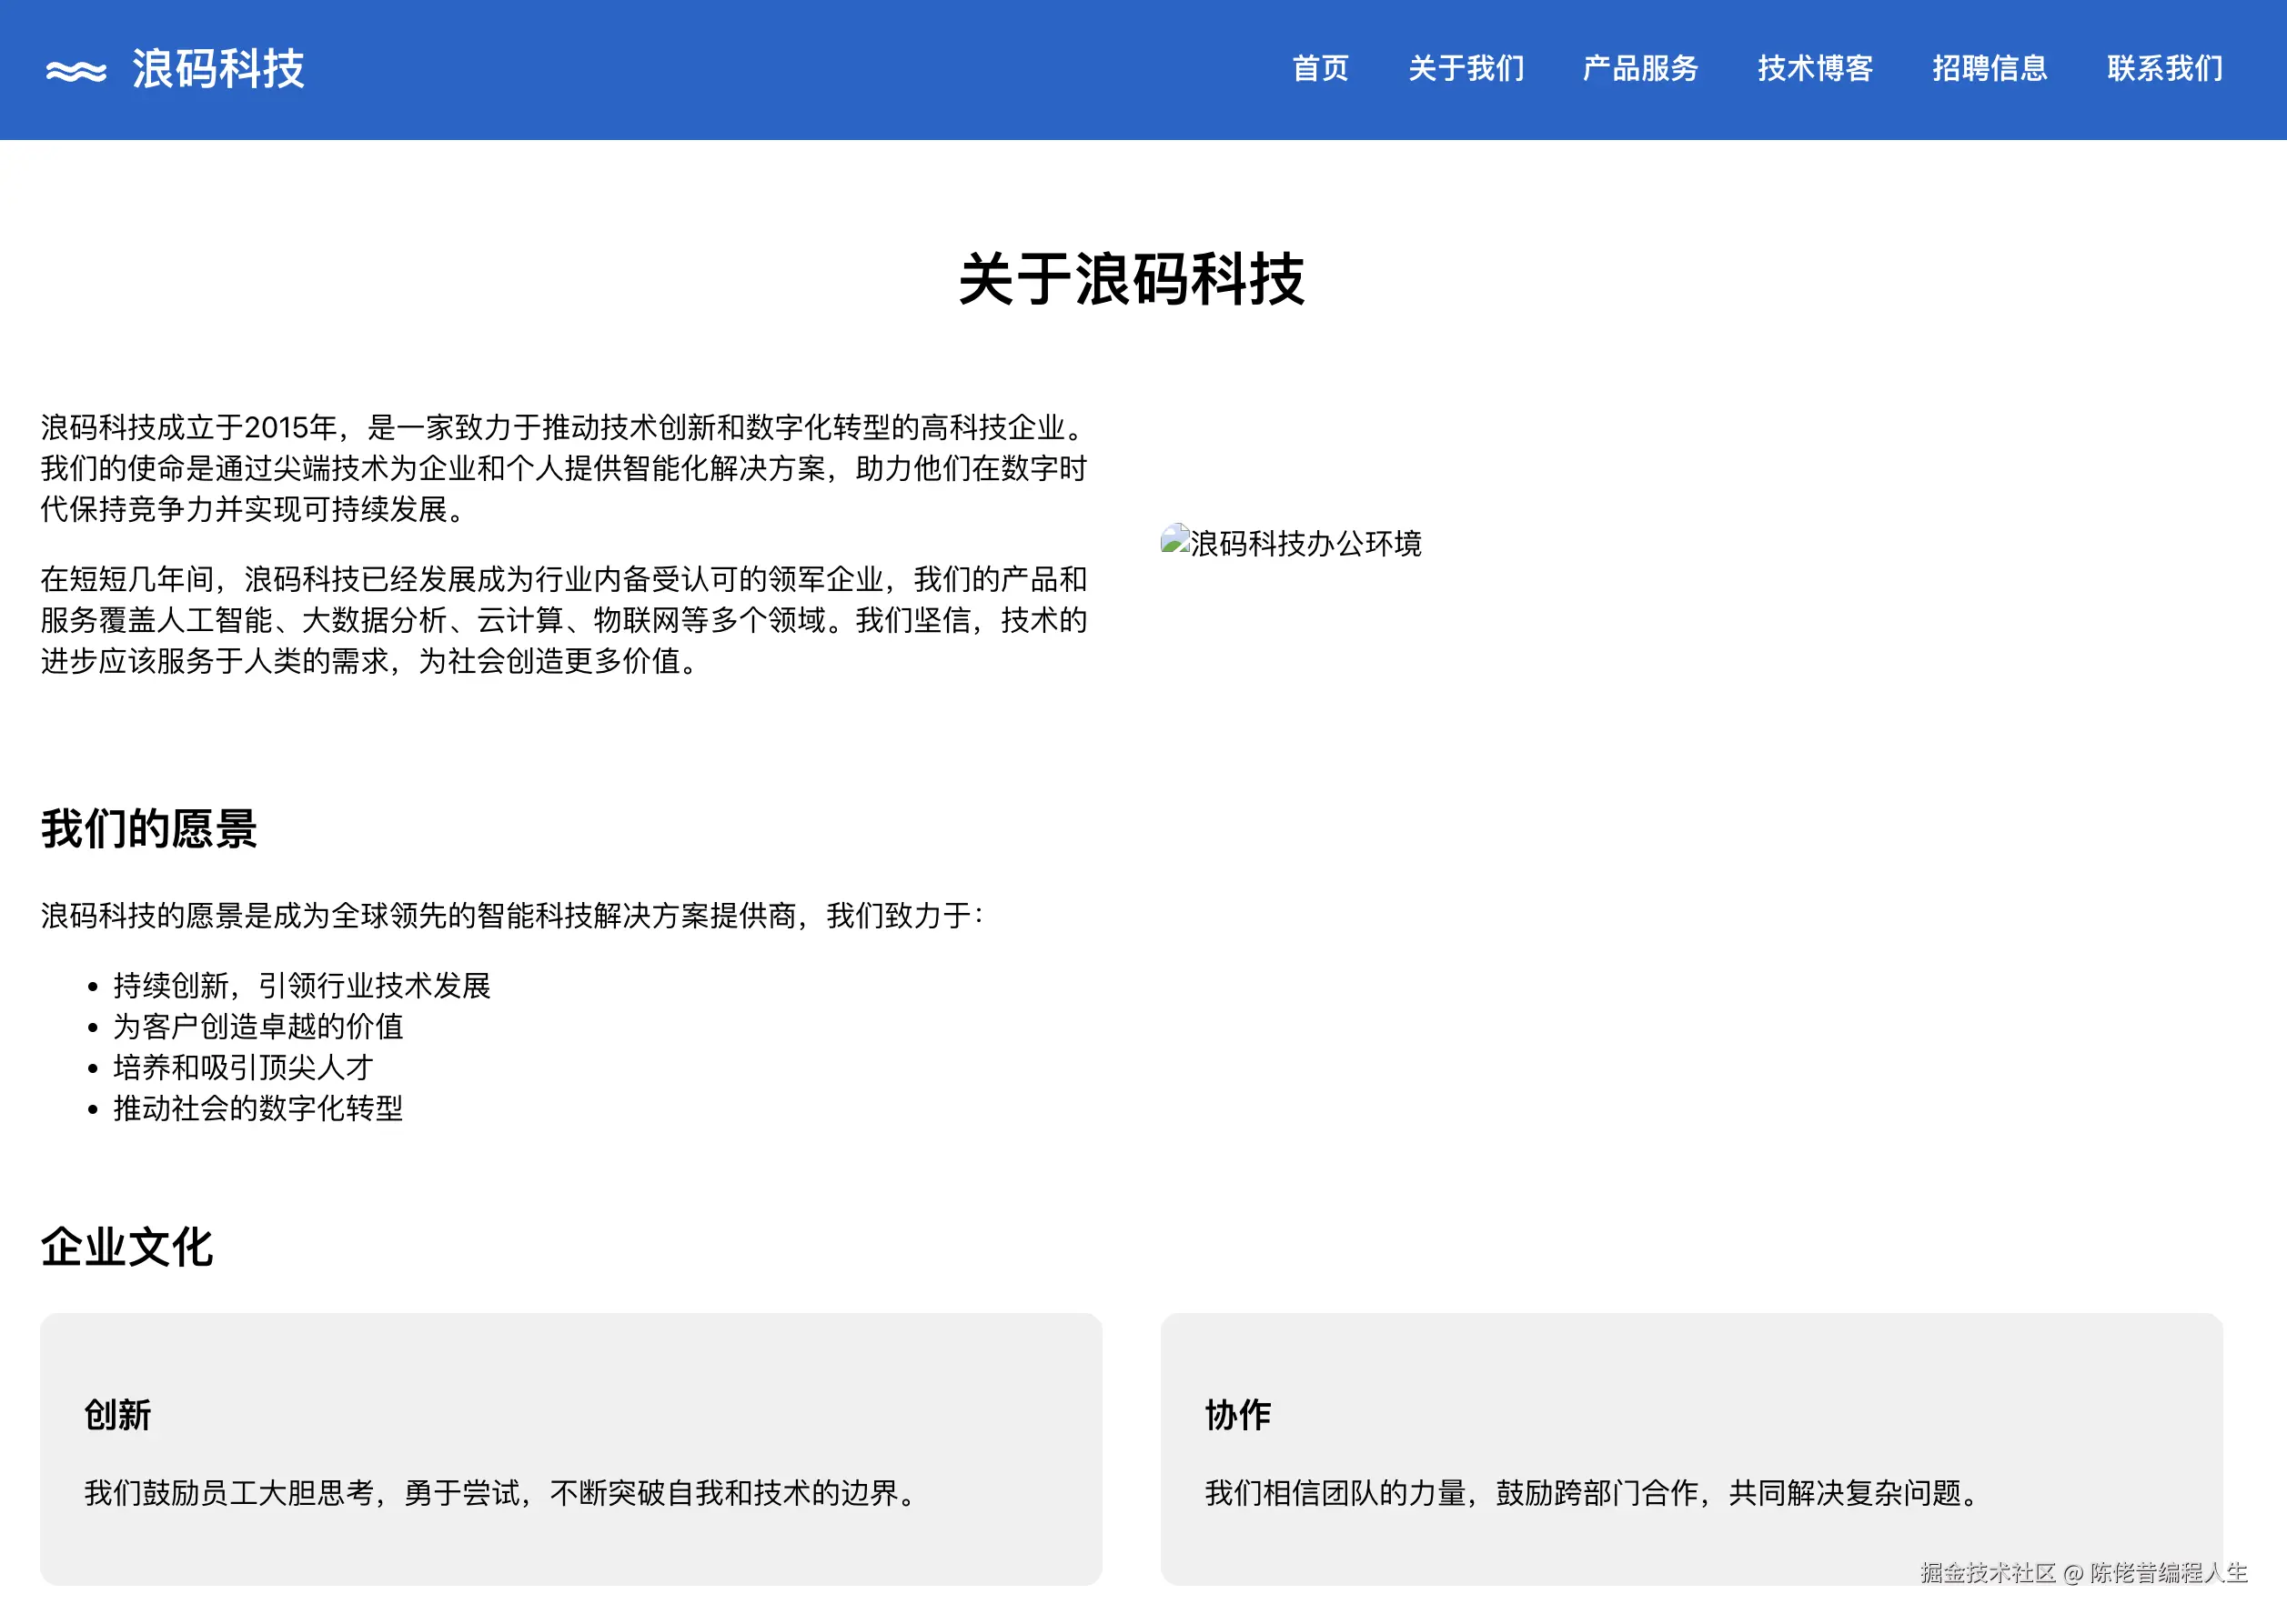The height and width of the screenshot is (1624, 2287).
Task: Click the bullet 推动社会的数字化转型
Action: 258,1109
